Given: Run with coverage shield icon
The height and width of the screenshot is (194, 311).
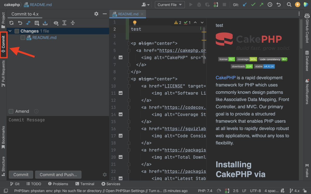Looking at the screenshot, I should 207,5.
